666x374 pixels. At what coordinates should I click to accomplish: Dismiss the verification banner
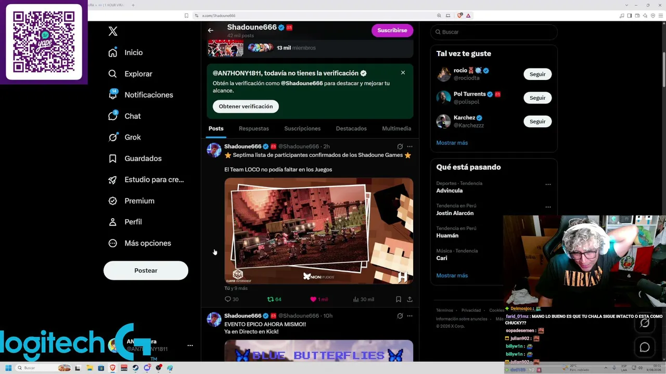click(403, 73)
